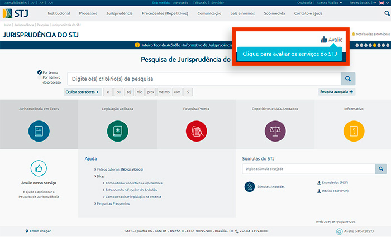Insert the 'e' search operator
This screenshot has height=238, width=391.
108,92
